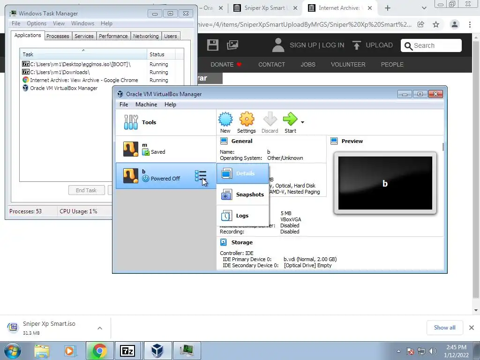Open VirtualBox Machine menu

click(146, 105)
